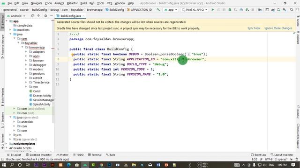Expand the retrofit package
300x168 pixels.
(26, 78)
